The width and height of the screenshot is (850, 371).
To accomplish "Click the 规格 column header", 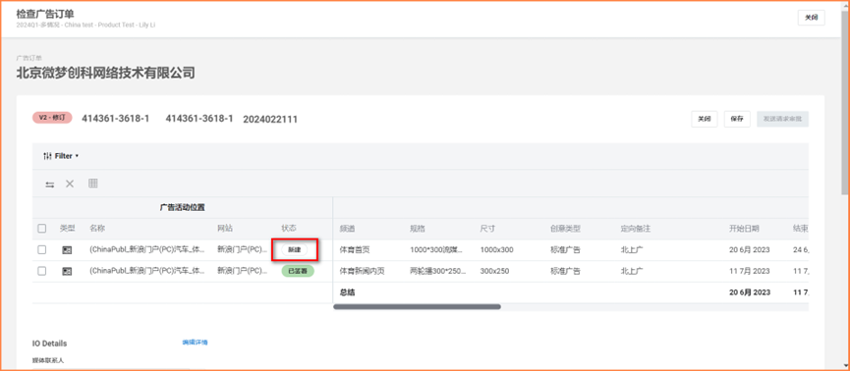I will 418,229.
